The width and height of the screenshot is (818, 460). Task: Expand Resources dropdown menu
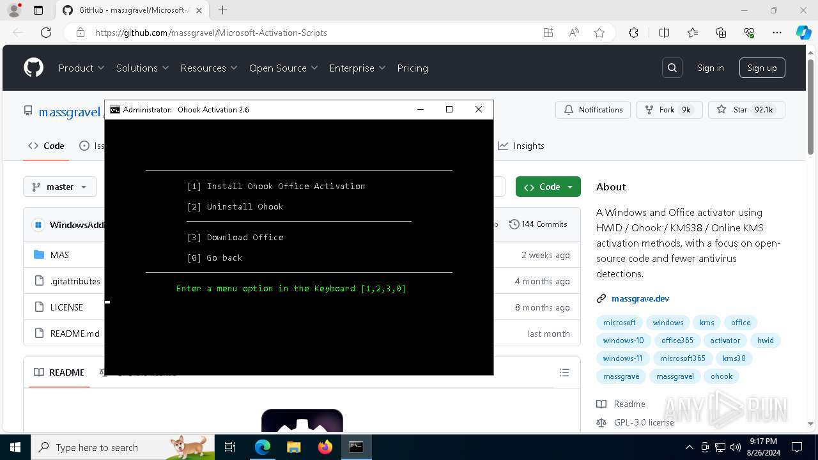pos(209,68)
